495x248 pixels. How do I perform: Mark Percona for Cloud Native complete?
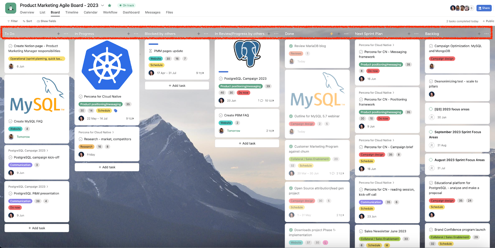pos(81,97)
